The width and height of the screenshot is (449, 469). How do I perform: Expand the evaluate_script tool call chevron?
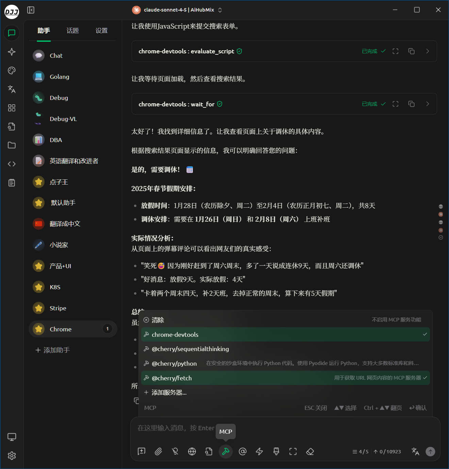tap(428, 51)
